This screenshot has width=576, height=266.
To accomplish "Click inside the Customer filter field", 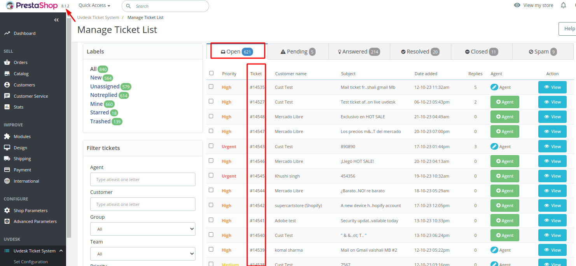I will (x=143, y=204).
